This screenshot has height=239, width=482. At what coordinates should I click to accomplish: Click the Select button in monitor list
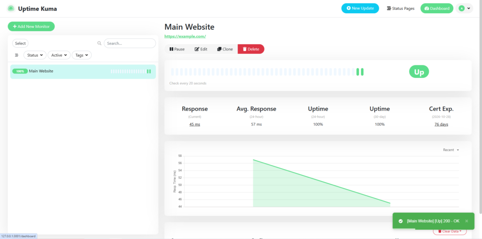coord(20,43)
